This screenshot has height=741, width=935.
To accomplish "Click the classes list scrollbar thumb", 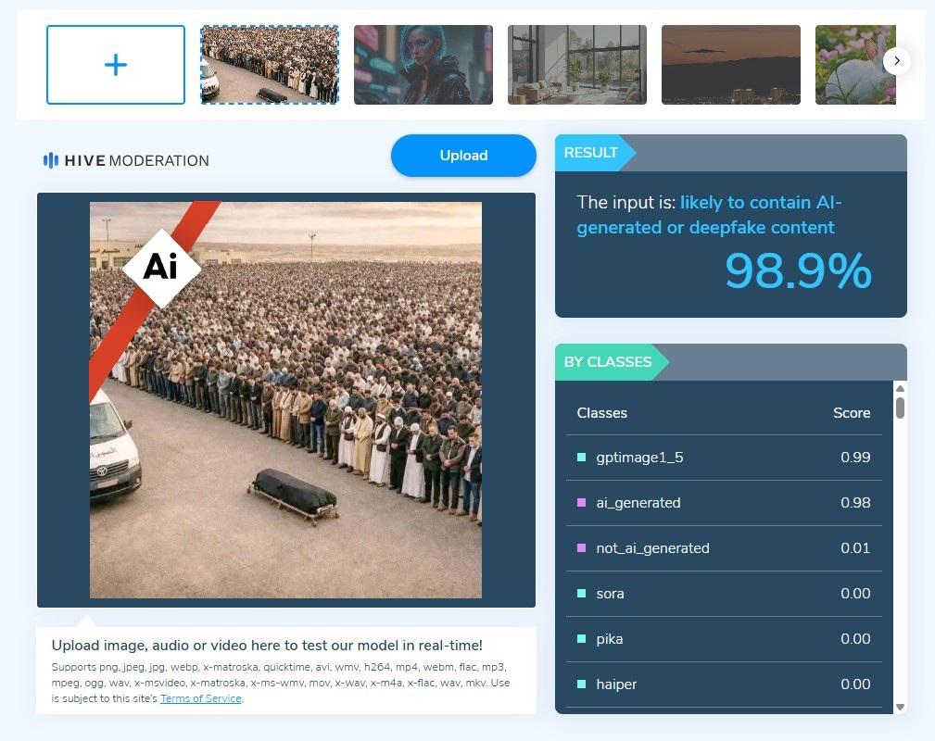I will (x=901, y=408).
